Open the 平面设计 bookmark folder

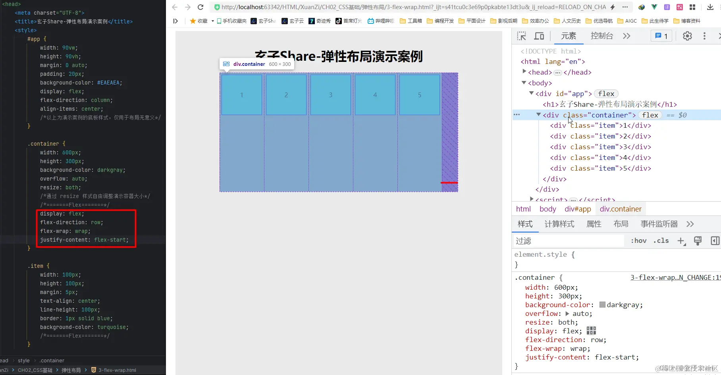point(472,21)
